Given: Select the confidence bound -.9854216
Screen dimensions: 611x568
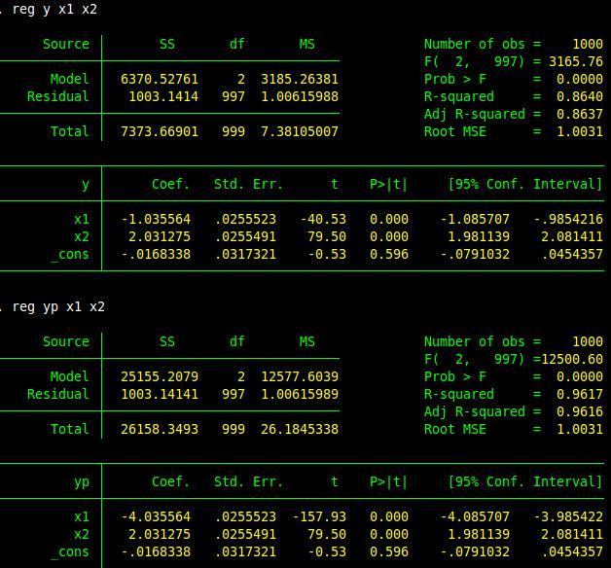Looking at the screenshot, I should pyautogui.click(x=568, y=219).
